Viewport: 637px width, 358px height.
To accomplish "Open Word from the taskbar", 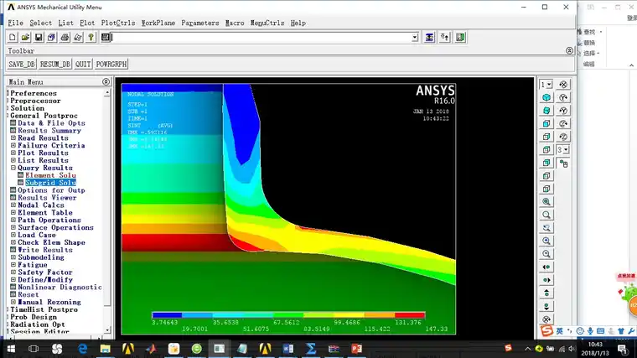I will (288, 349).
